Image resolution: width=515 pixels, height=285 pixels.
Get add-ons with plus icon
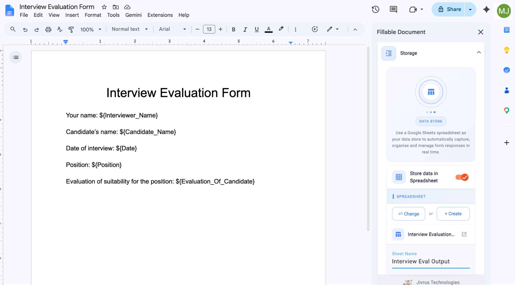(x=506, y=143)
